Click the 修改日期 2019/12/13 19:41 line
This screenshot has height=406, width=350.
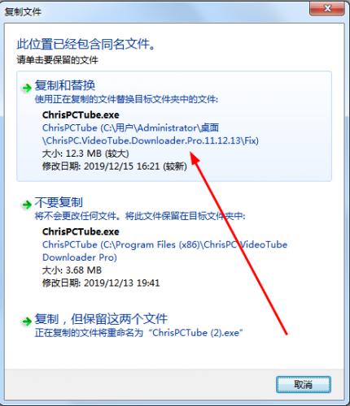[101, 283]
